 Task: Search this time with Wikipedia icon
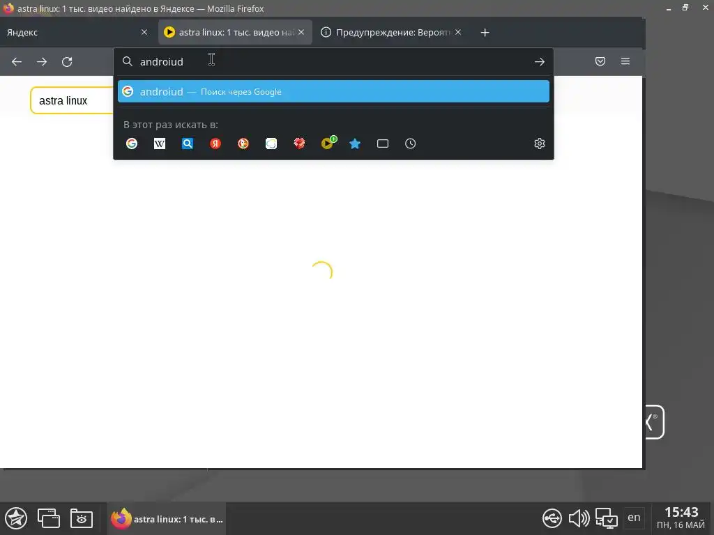pos(160,144)
